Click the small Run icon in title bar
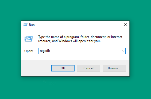151x99 pixels. [x=25, y=25]
